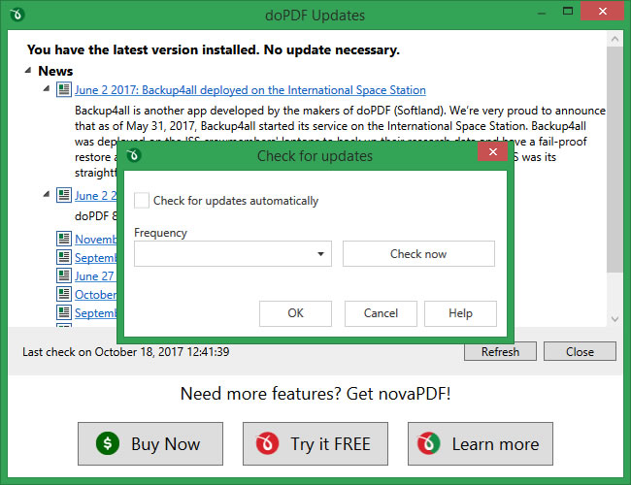The image size is (631, 485).
Task: Click doPDF logo in doPDF Updates title bar
Action: 17,15
